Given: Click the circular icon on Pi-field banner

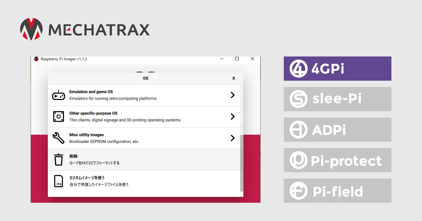Looking at the screenshot, I should coord(298,191).
